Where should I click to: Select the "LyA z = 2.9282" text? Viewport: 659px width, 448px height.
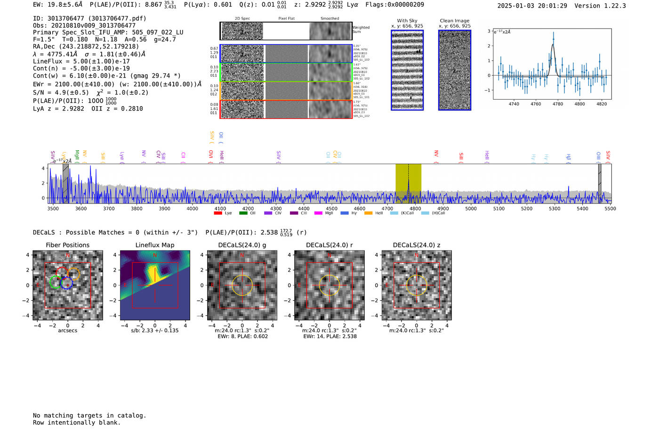[58, 109]
